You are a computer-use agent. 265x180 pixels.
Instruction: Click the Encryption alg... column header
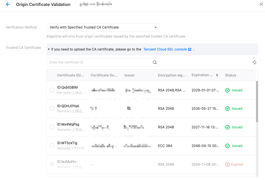click(x=172, y=75)
